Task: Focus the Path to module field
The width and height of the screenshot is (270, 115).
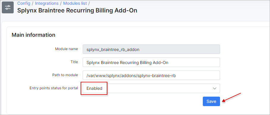Action: 151,75
